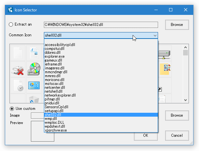Choose setupapi.dll from the list

coord(101,111)
